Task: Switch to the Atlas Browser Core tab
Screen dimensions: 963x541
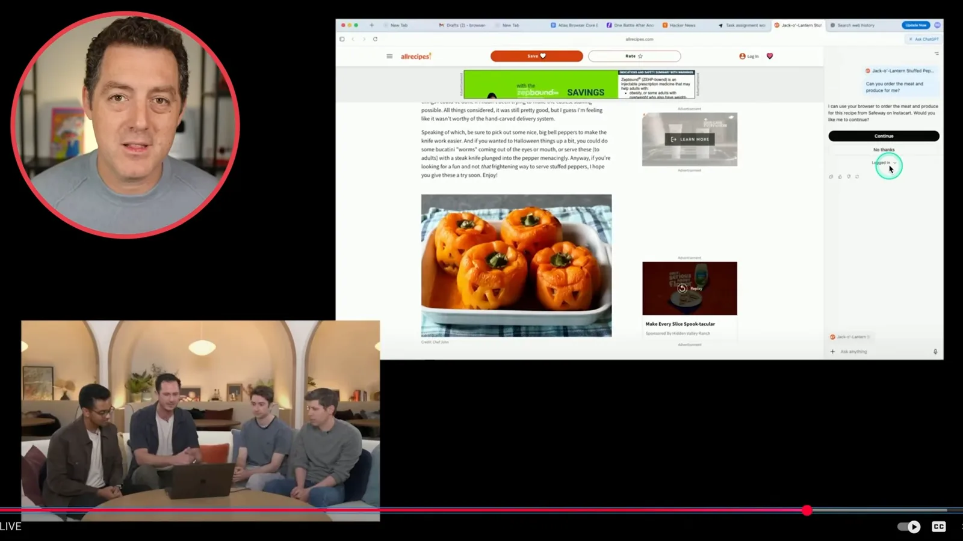Action: (x=574, y=25)
